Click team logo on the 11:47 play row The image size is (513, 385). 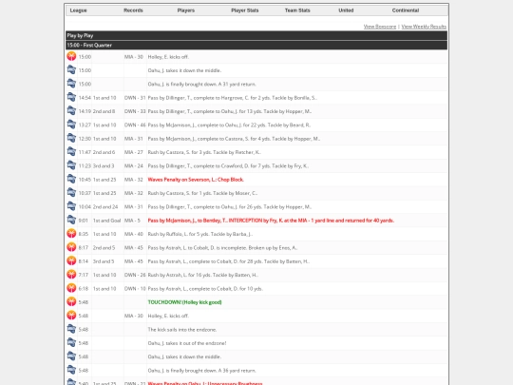click(x=71, y=152)
